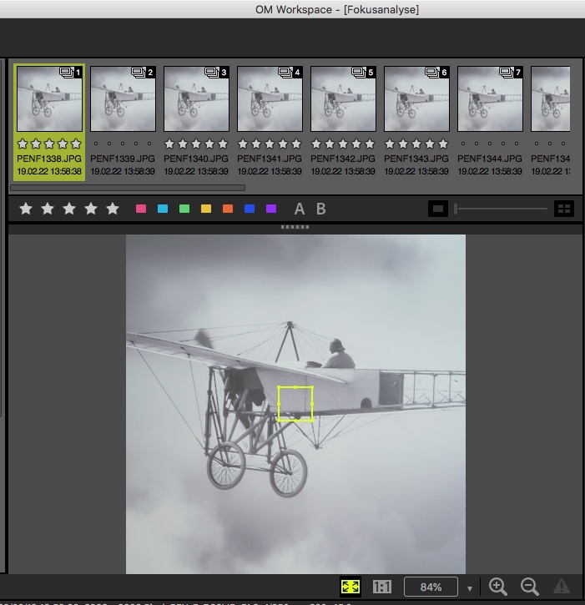The width and height of the screenshot is (585, 605).
Task: Select the grid thumbnail view icon
Action: (x=564, y=209)
